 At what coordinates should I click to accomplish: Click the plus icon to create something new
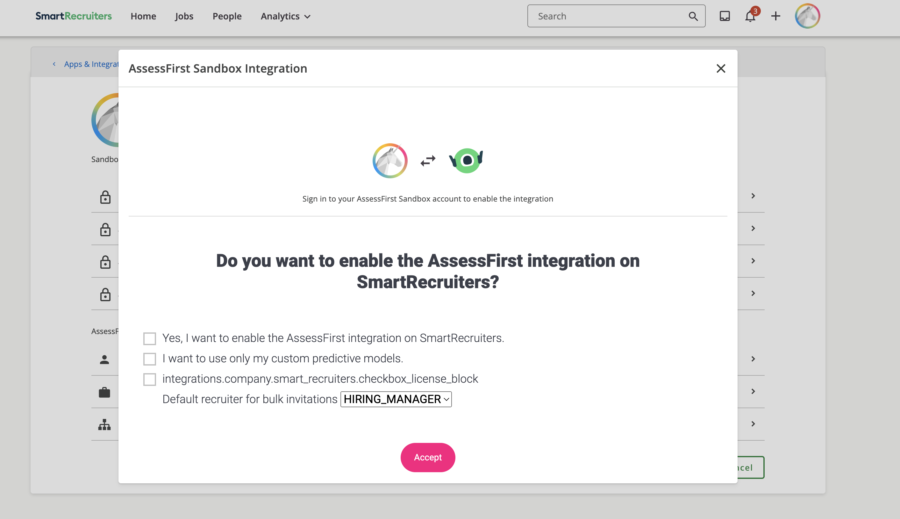pos(775,16)
